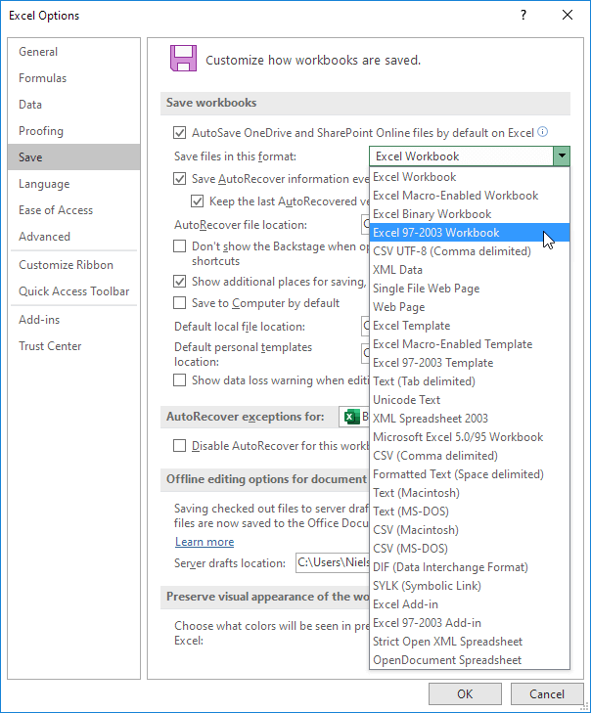The height and width of the screenshot is (713, 591).
Task: Click the Server drafts location field
Action: pos(332,562)
